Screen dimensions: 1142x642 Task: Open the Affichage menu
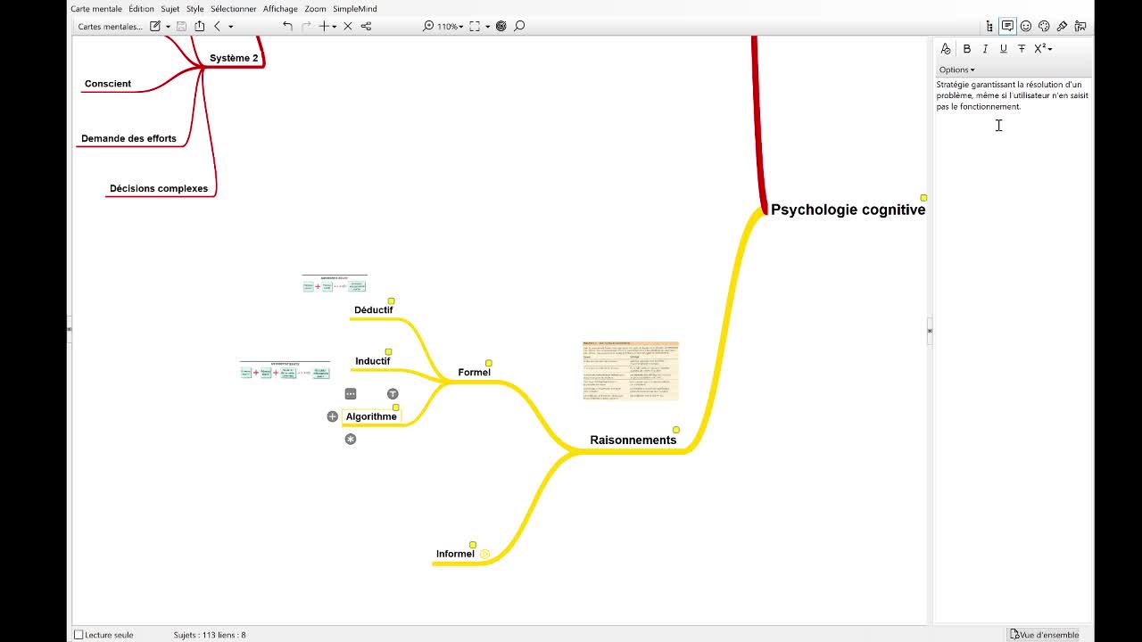[280, 9]
